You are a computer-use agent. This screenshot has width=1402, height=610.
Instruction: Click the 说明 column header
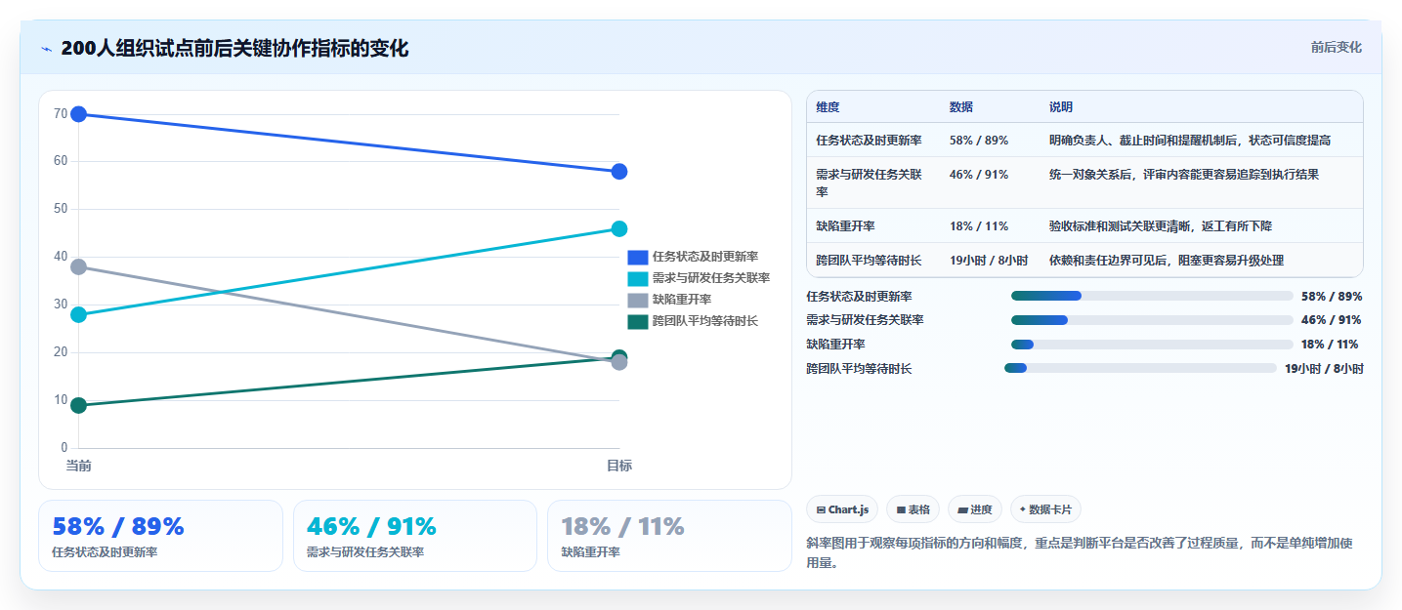click(x=1061, y=107)
